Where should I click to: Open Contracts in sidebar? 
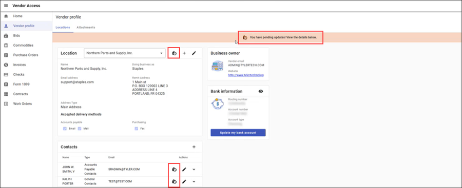point(21,94)
